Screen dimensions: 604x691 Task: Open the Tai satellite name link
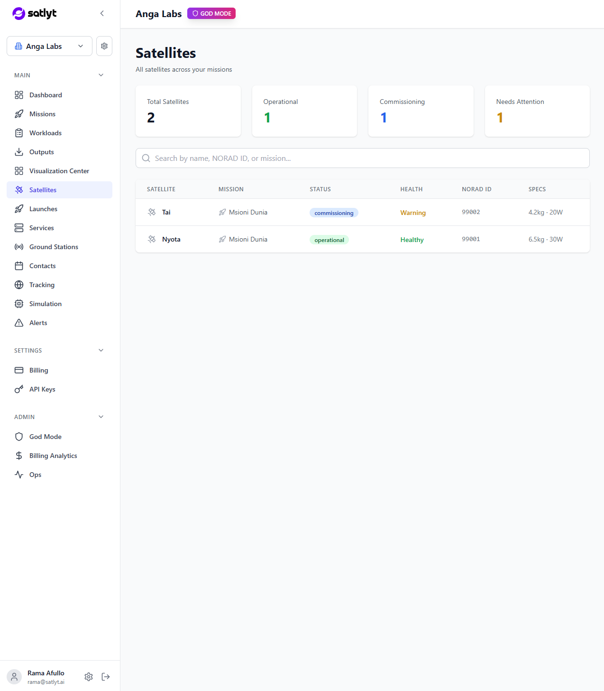[x=166, y=212]
